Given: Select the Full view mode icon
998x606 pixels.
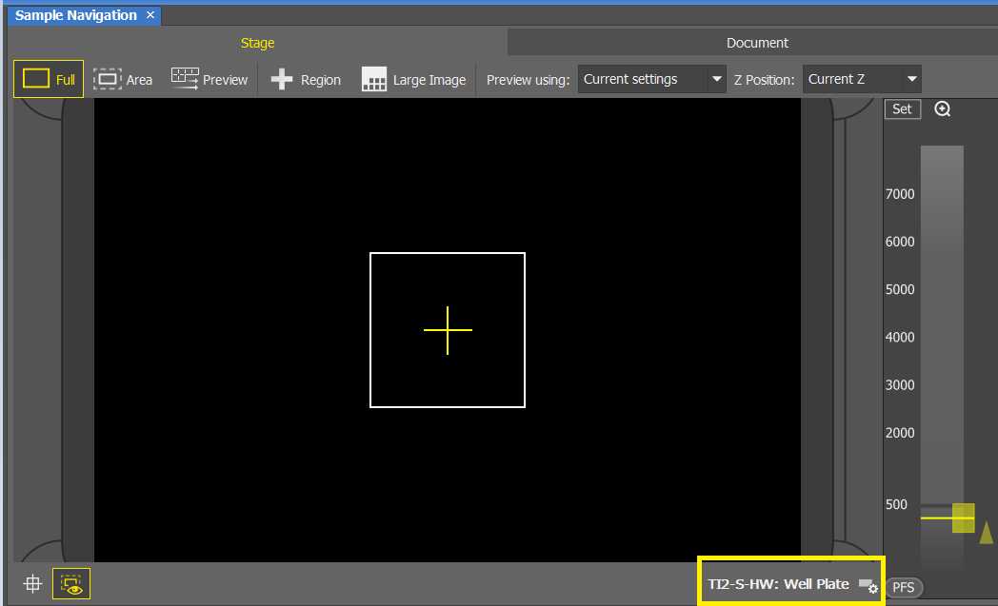Looking at the screenshot, I should [x=36, y=79].
